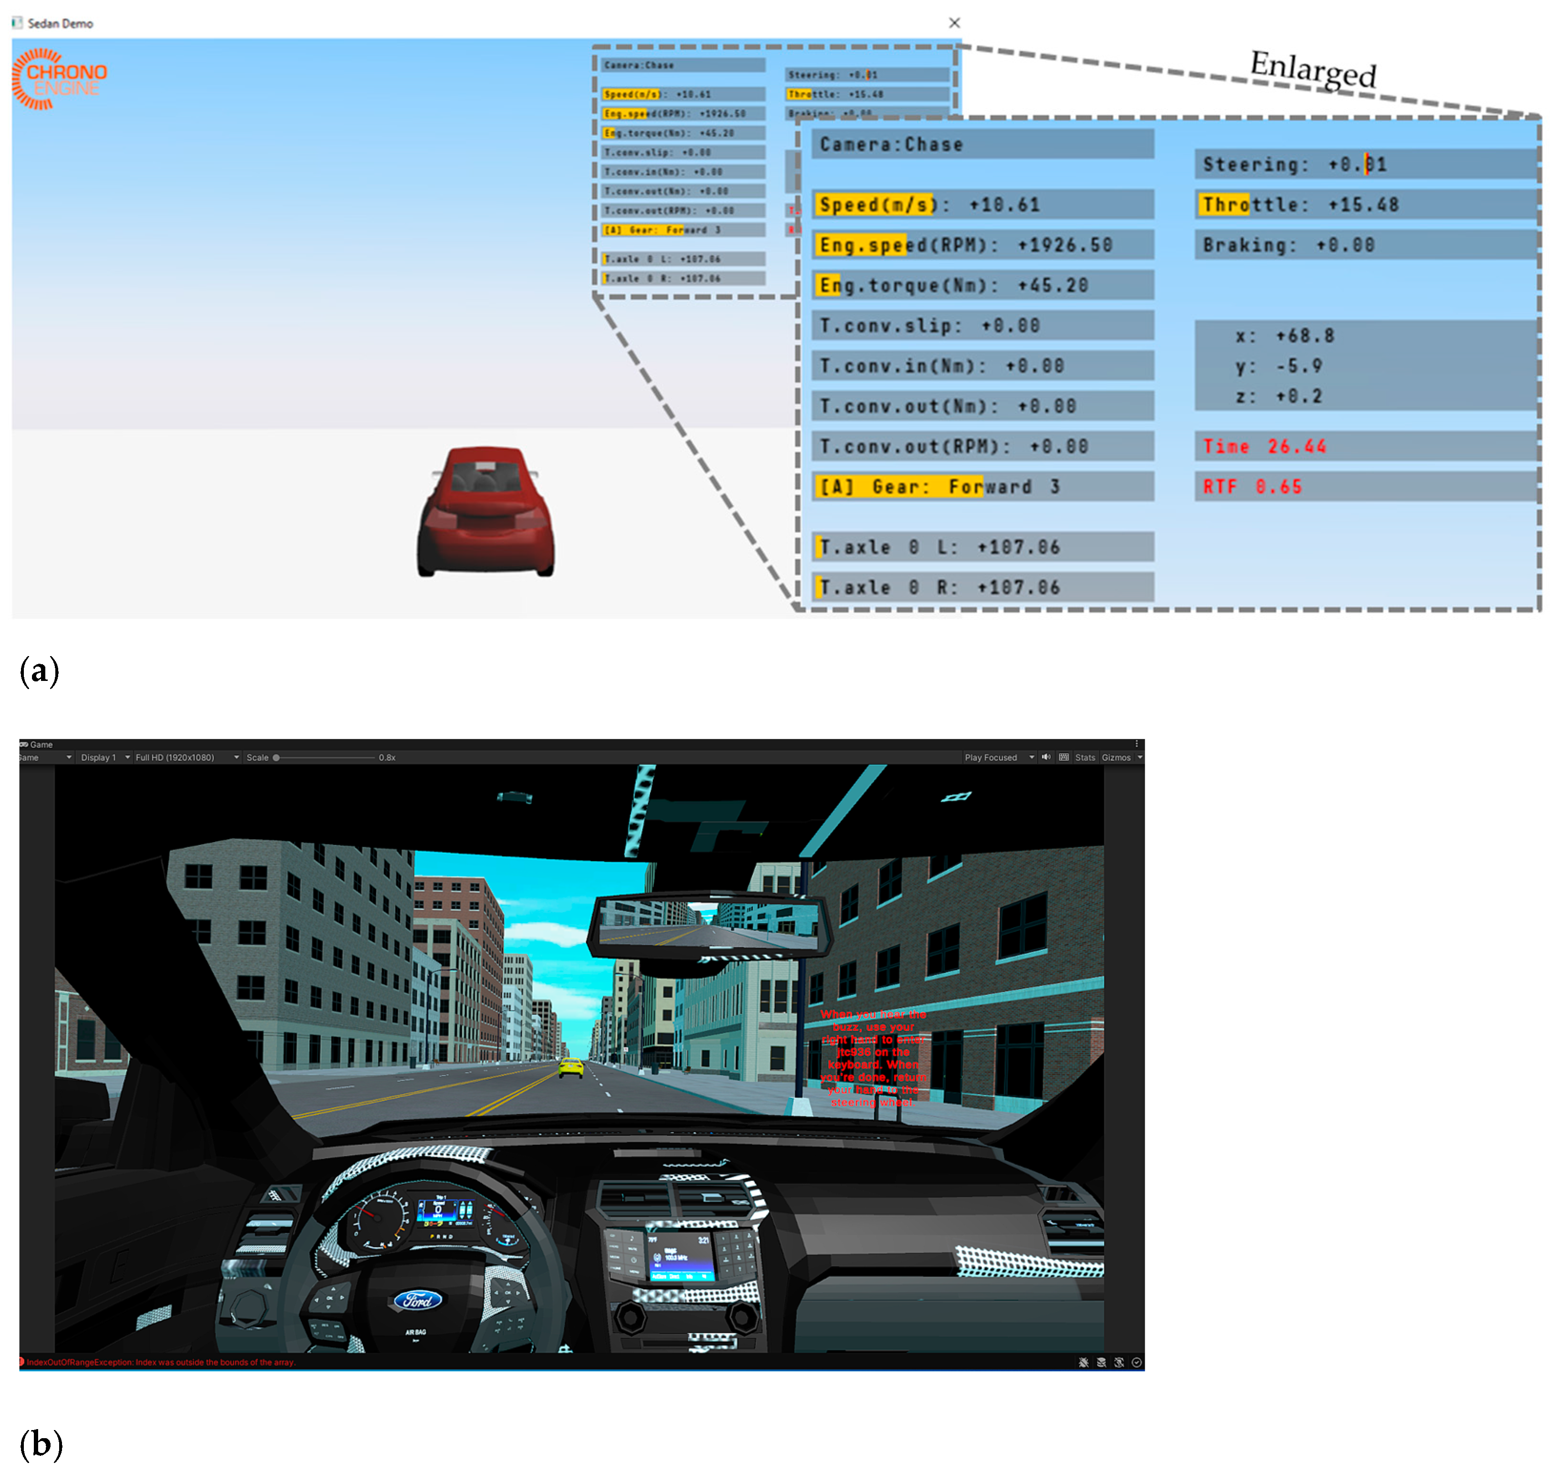
Task: Toggle Mute Audio speaker icon
Action: point(1045,758)
